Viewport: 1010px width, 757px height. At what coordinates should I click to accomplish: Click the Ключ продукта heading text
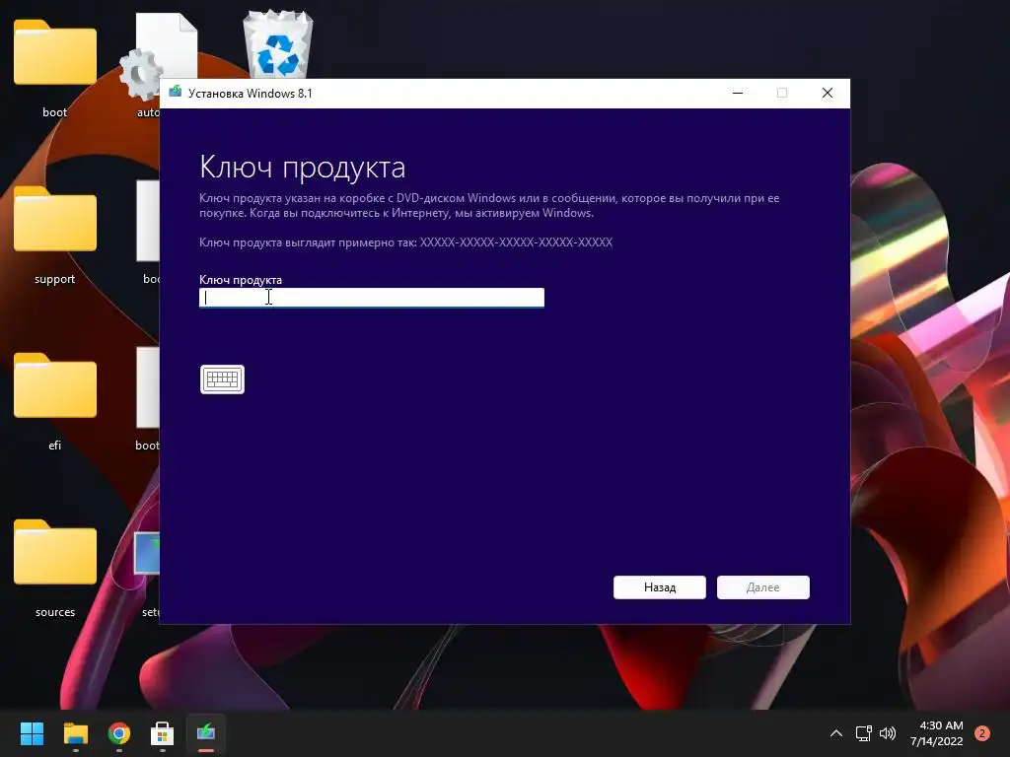(x=302, y=168)
